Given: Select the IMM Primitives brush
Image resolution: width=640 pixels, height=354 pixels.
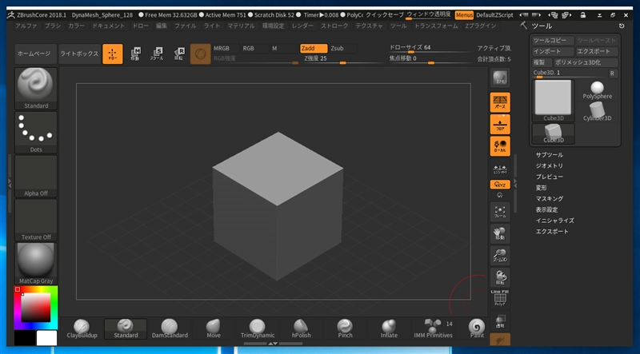Looking at the screenshot, I should 433,328.
